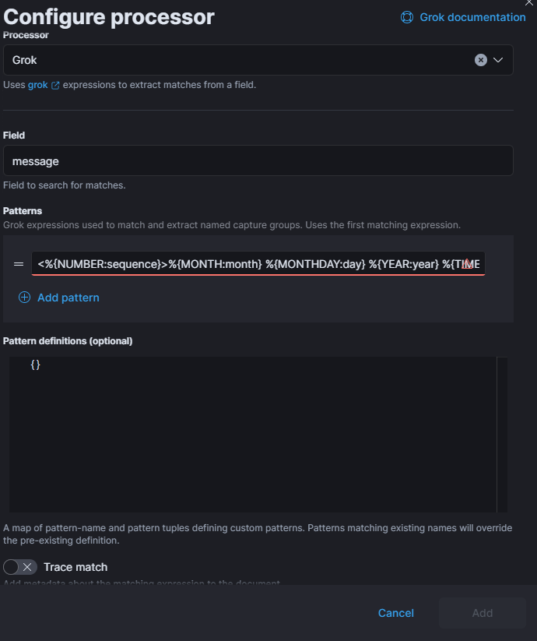Viewport: 537px width, 641px height.
Task: Click inside the Pattern definitions code editor
Action: point(257,436)
